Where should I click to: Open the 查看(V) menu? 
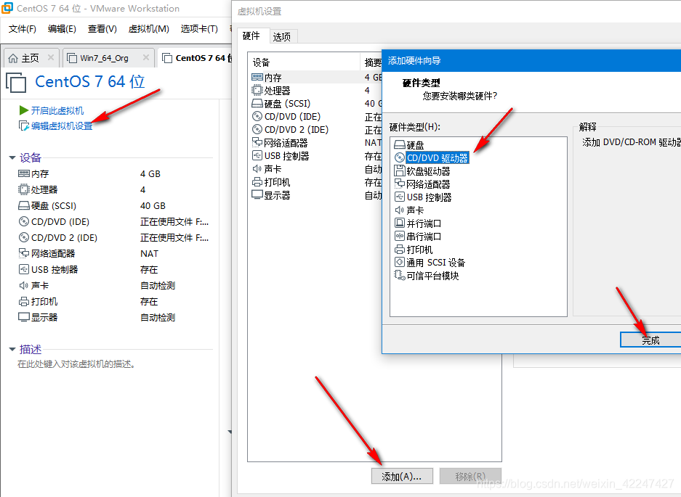[102, 28]
